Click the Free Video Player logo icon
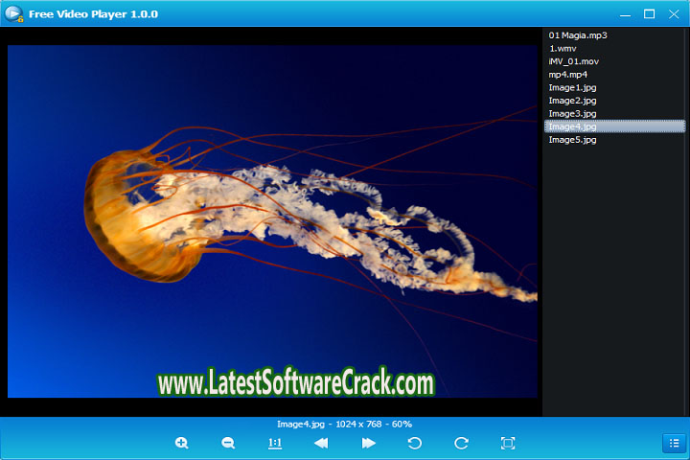 point(13,13)
